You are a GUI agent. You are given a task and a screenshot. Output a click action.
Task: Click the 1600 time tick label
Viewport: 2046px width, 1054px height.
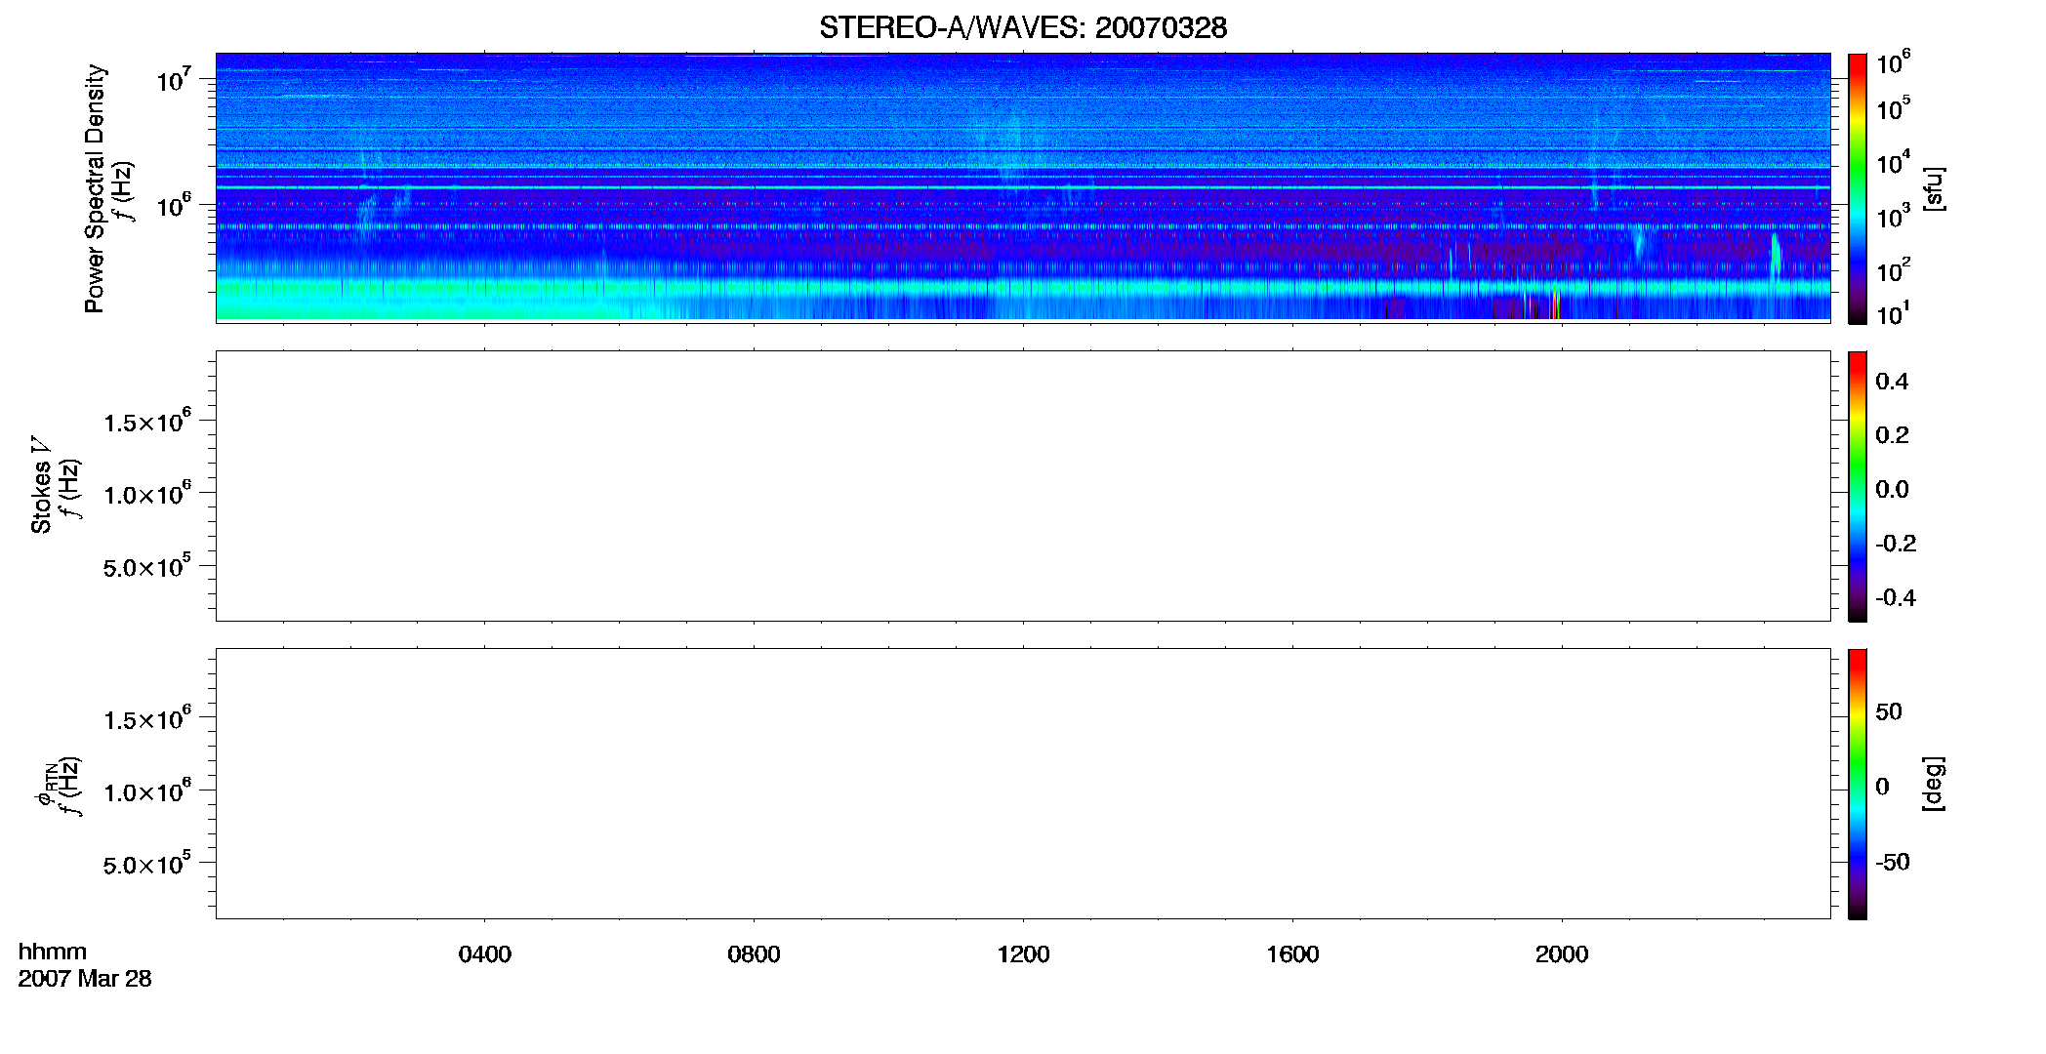pos(1292,954)
